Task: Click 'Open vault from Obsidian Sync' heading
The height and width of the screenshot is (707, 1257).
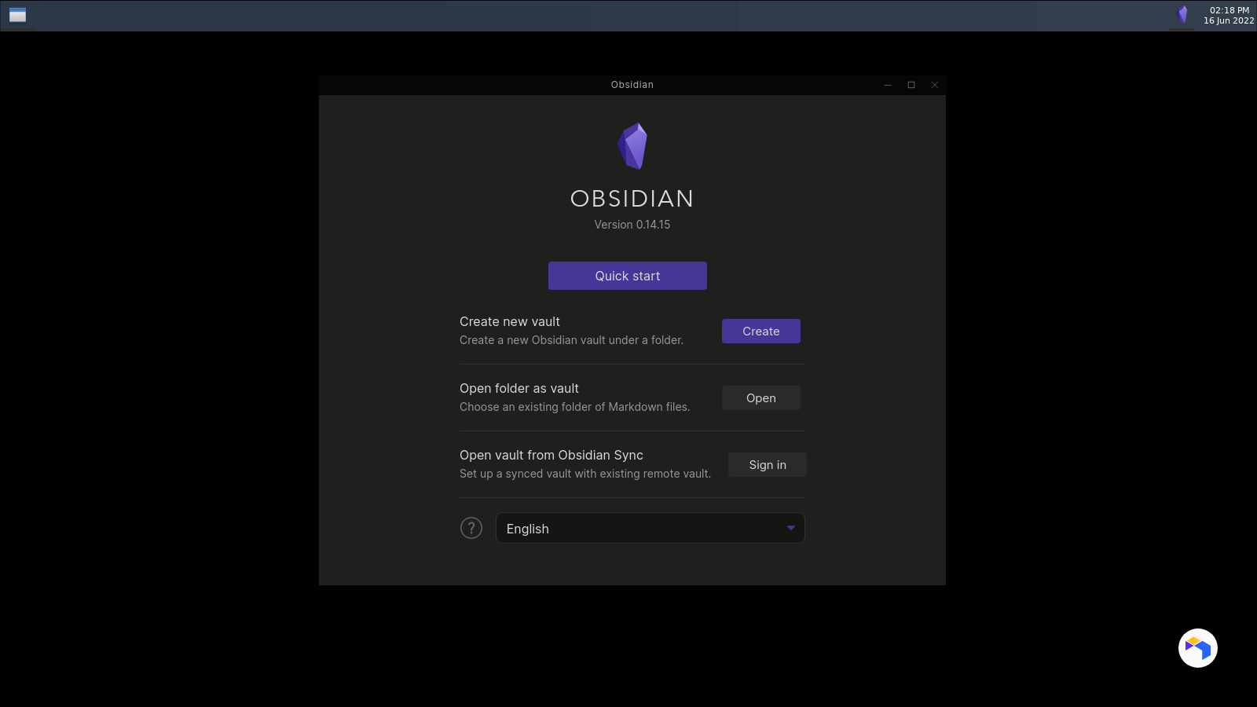Action: tap(552, 455)
